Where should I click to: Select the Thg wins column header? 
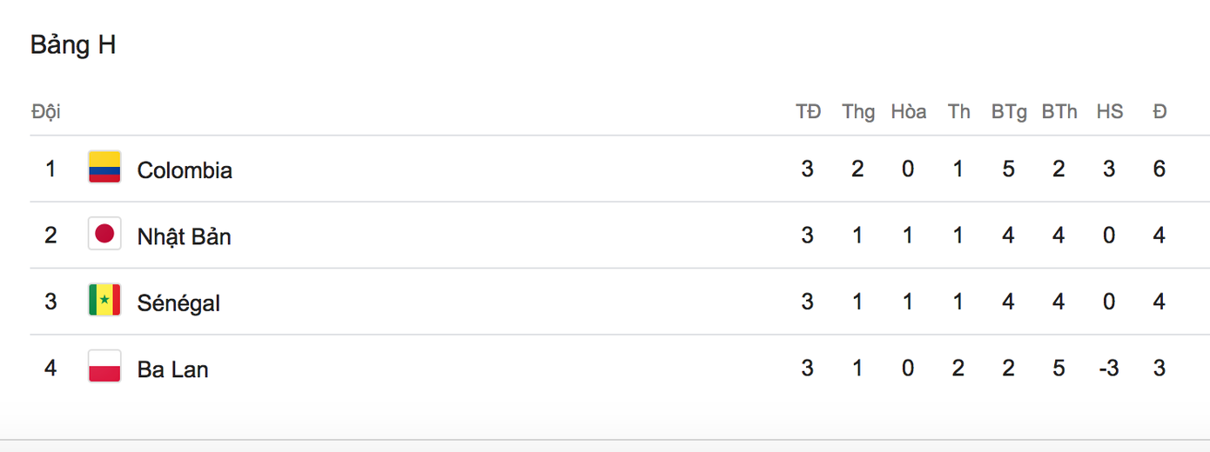click(x=858, y=112)
